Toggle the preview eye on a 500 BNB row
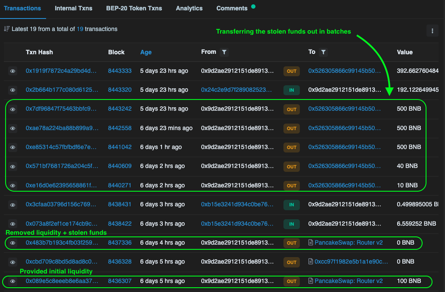Viewport: 445px width, 292px height. click(12, 109)
